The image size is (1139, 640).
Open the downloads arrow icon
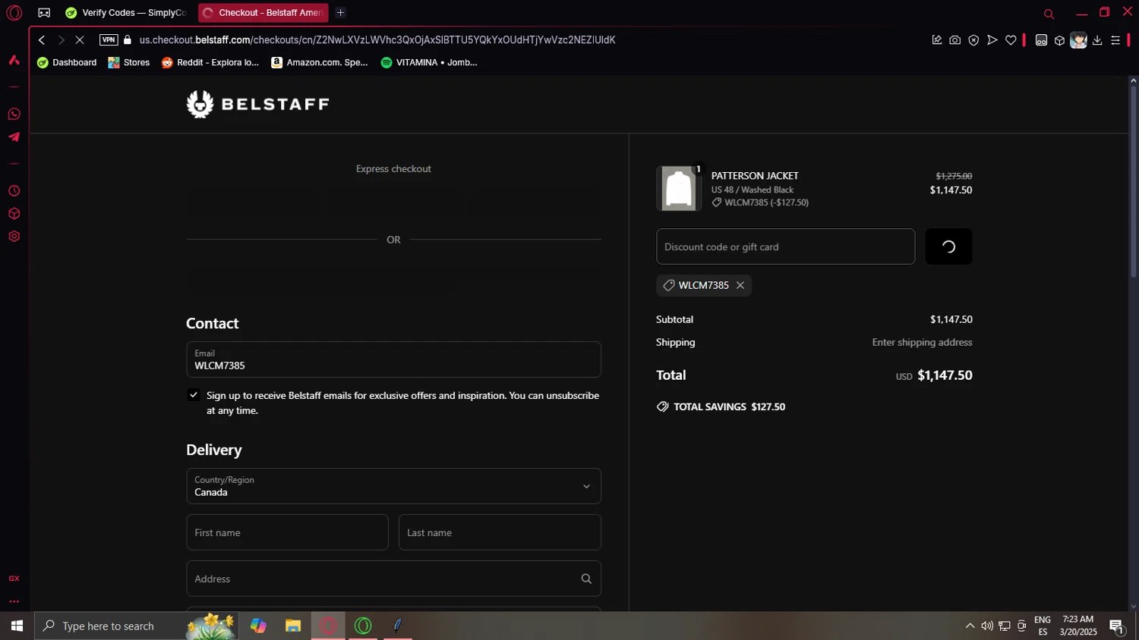point(1097,40)
